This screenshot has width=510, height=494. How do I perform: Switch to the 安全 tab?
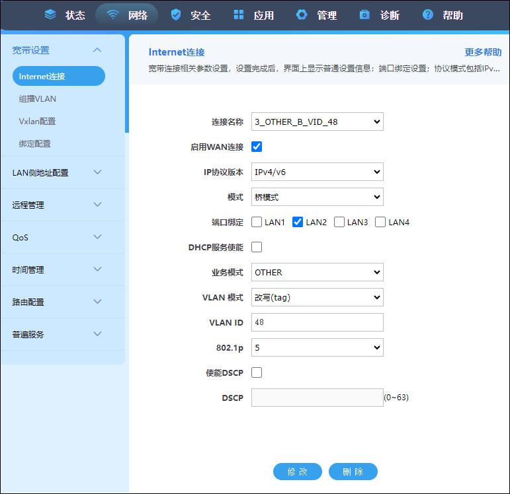(191, 15)
